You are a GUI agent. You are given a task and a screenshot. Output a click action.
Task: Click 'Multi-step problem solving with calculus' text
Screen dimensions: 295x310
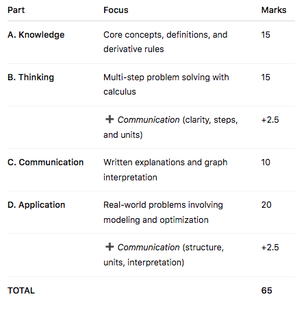click(166, 84)
